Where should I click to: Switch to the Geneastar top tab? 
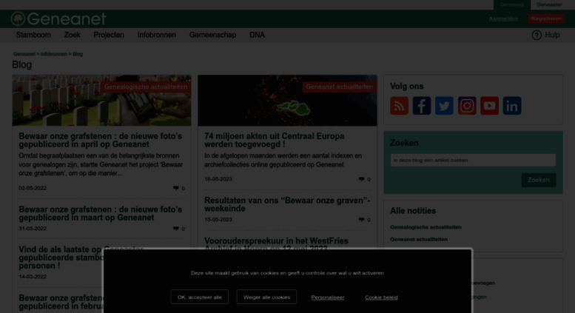click(549, 4)
